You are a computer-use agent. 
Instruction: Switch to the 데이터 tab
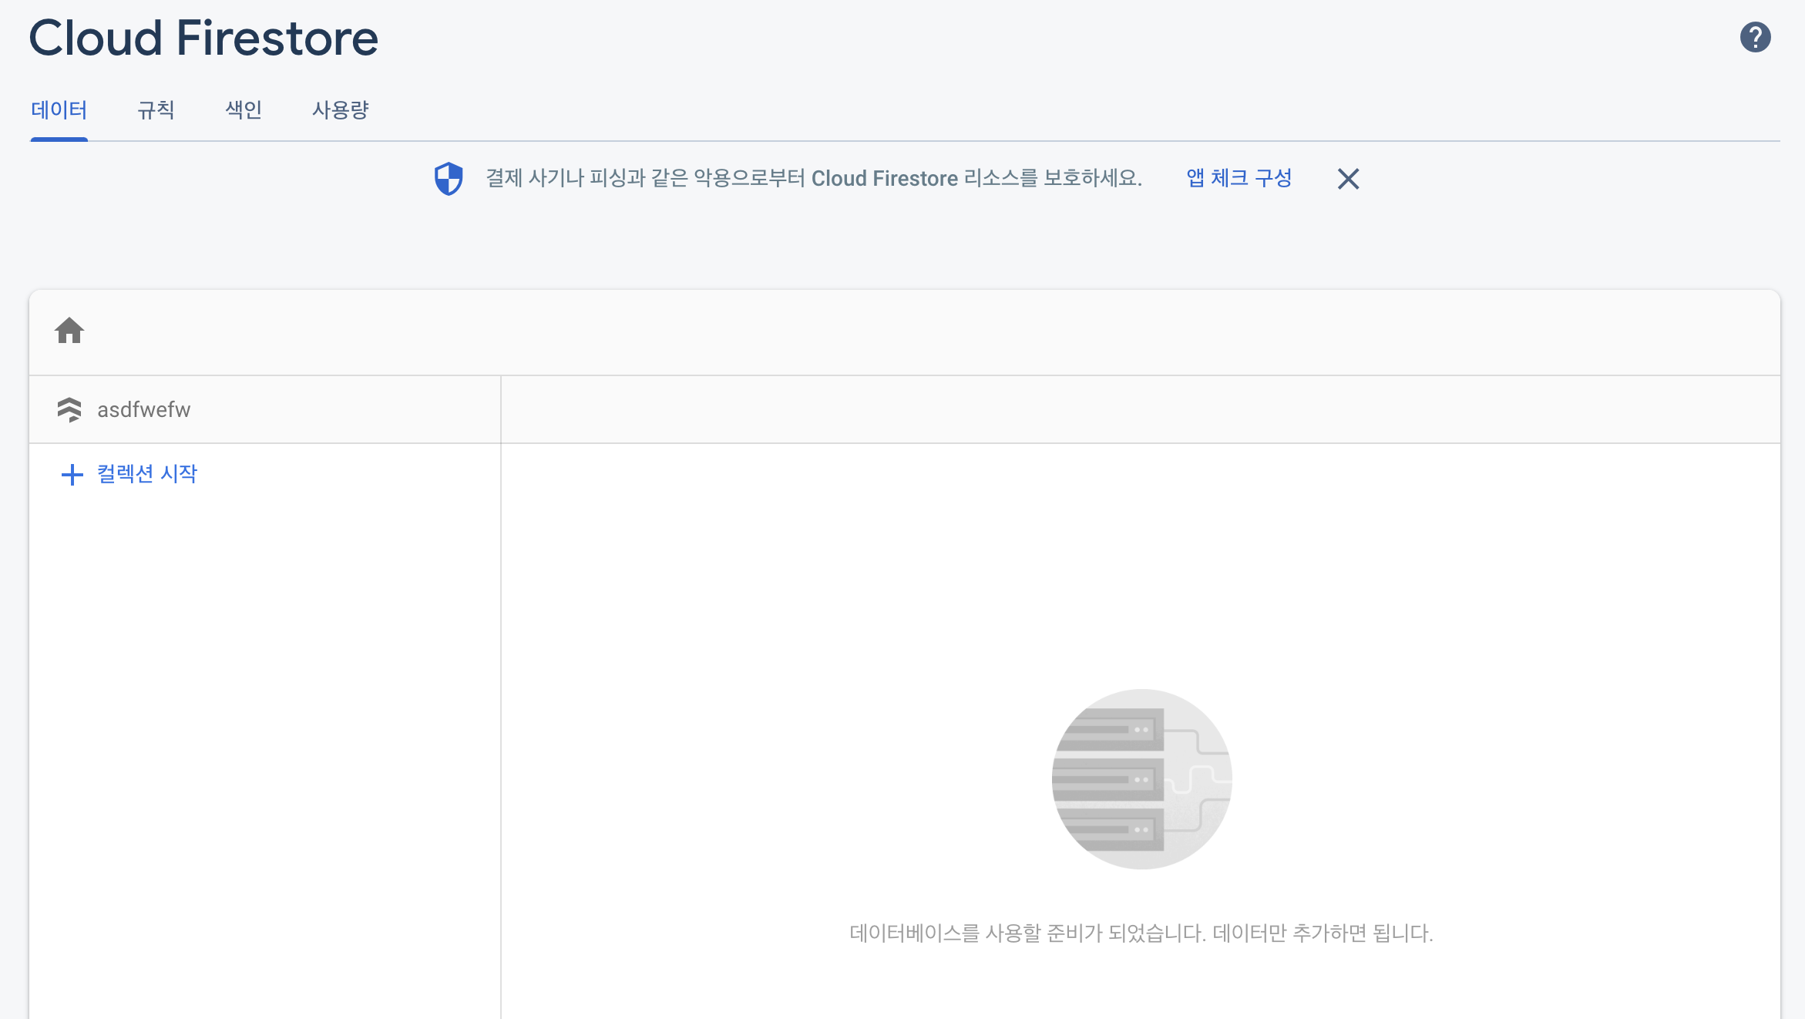(59, 110)
